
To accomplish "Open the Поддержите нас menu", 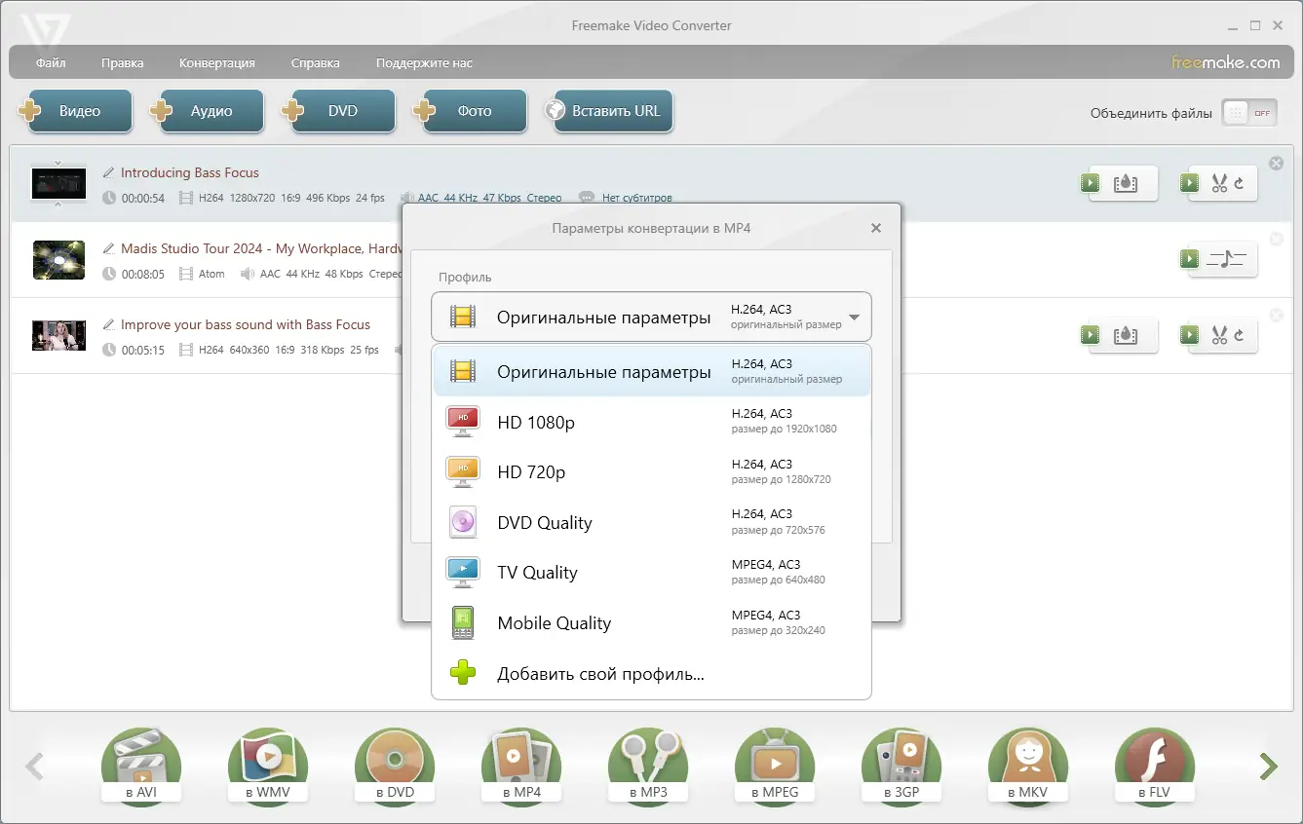I will click(x=424, y=63).
